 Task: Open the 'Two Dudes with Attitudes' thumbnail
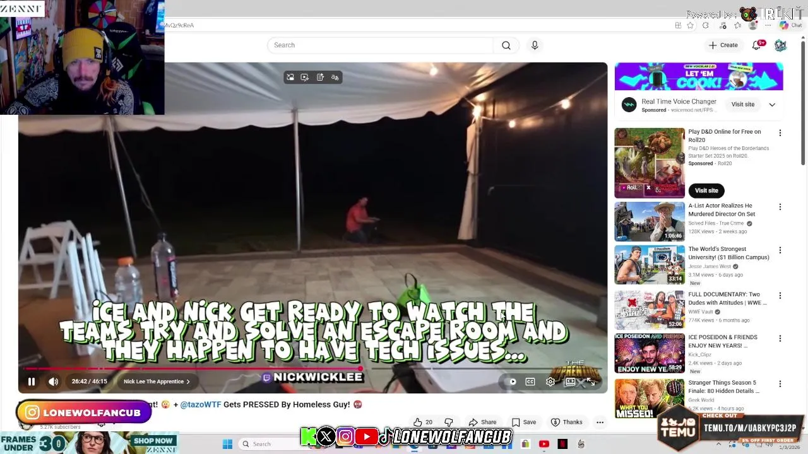[650, 310]
